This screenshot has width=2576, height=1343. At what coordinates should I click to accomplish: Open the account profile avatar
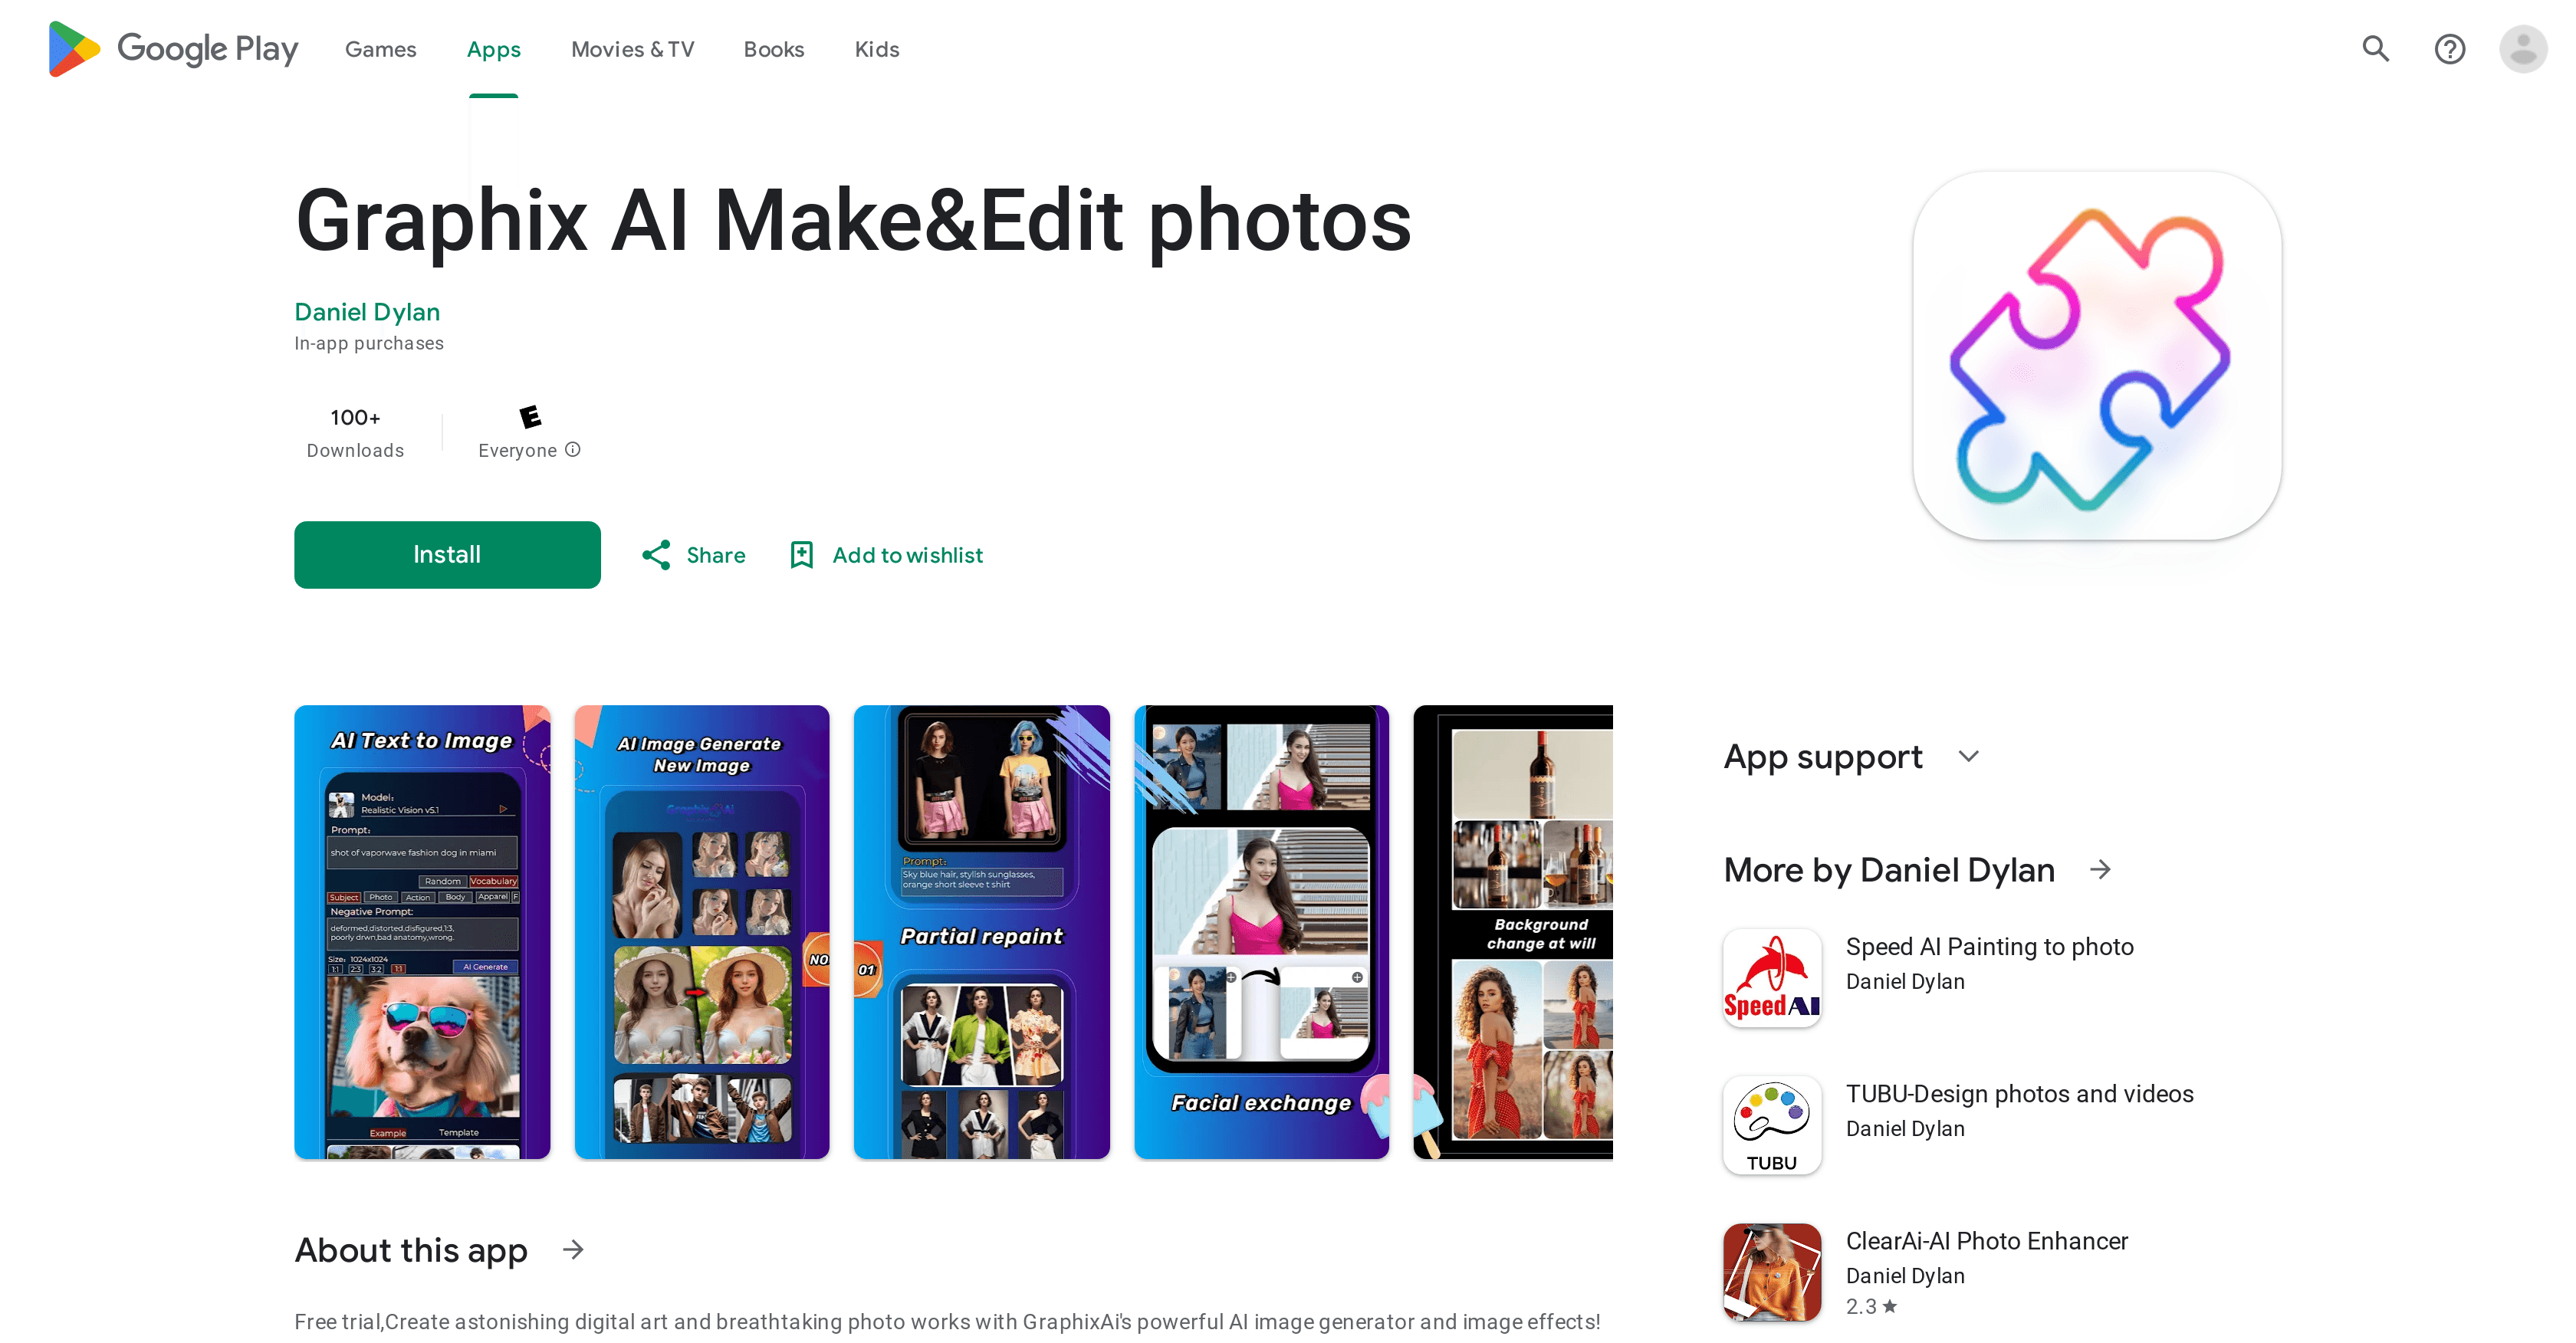(2522, 49)
